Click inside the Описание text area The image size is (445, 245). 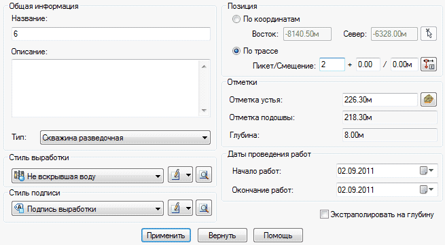point(105,88)
